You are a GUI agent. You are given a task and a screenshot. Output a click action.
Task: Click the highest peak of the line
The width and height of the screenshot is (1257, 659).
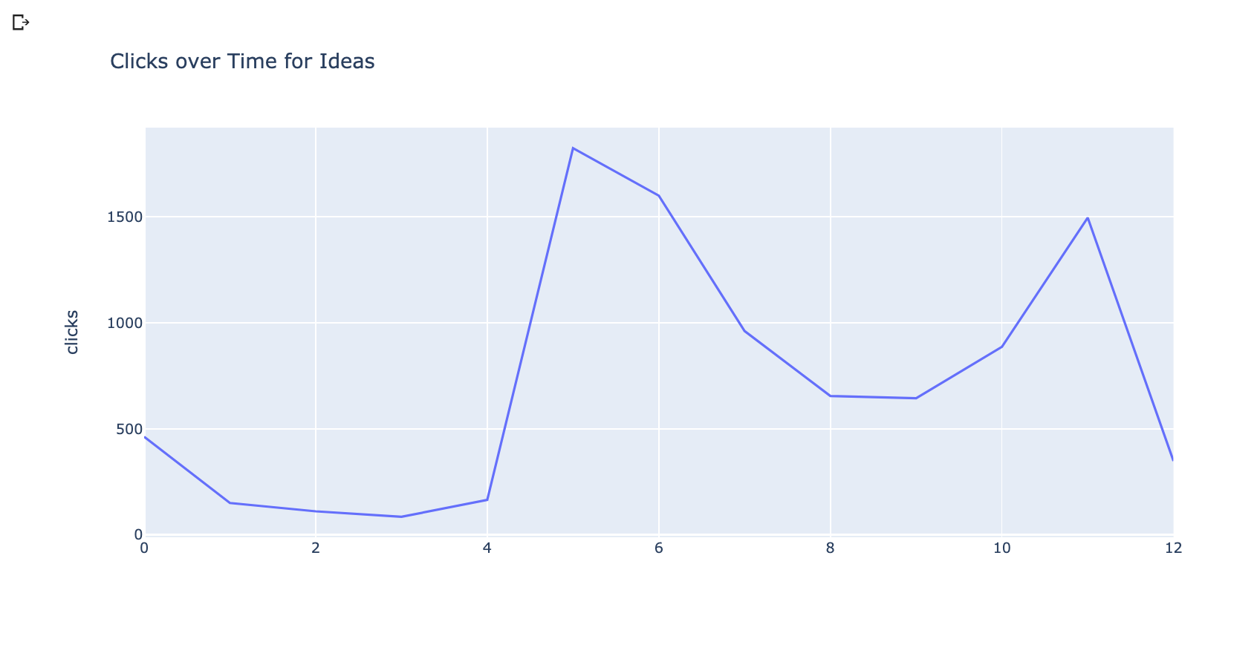pyautogui.click(x=573, y=148)
